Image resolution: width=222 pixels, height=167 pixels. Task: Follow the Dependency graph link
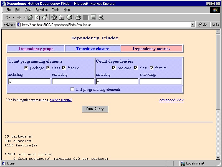[x=36, y=49]
